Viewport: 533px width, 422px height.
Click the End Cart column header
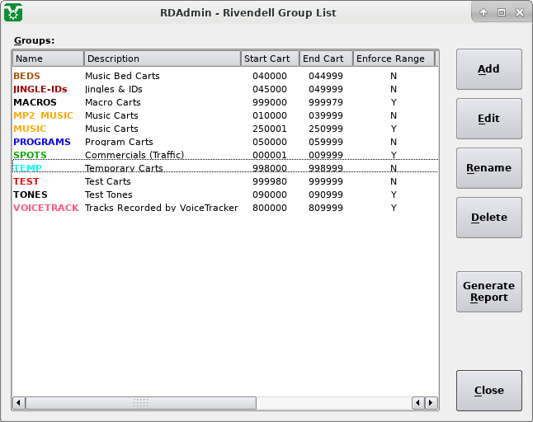point(325,59)
